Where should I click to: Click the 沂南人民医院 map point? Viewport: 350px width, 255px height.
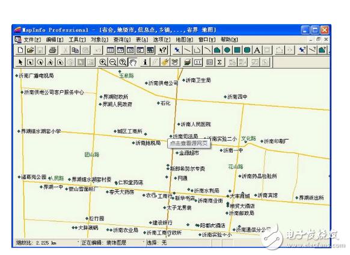(x=194, y=124)
